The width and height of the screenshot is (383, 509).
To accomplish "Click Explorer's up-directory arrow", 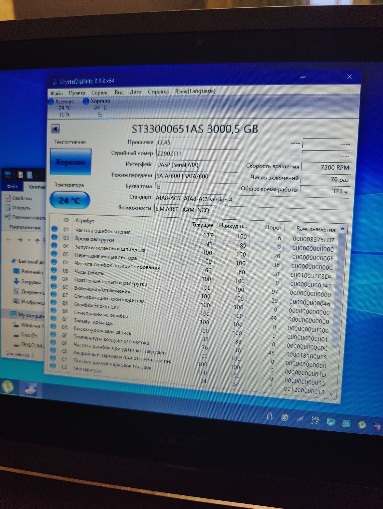I will [x=38, y=241].
